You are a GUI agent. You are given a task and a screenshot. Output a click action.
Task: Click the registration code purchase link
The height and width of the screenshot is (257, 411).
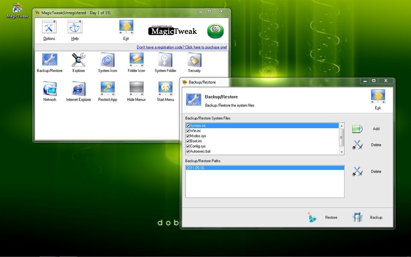click(182, 47)
